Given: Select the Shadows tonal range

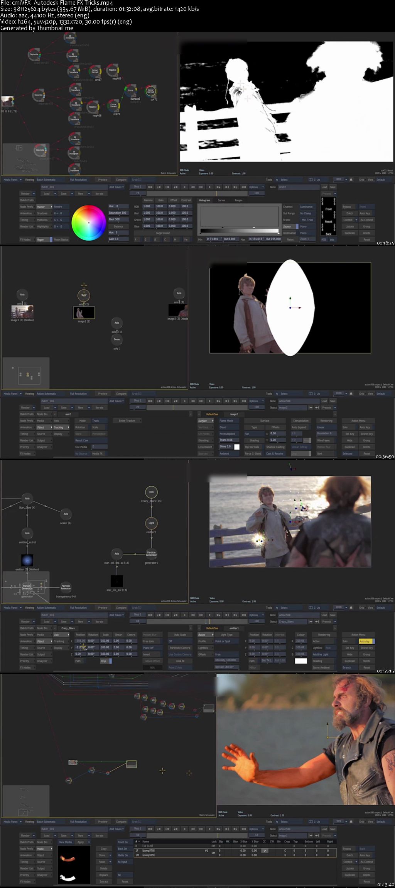Looking at the screenshot, I should (x=44, y=213).
